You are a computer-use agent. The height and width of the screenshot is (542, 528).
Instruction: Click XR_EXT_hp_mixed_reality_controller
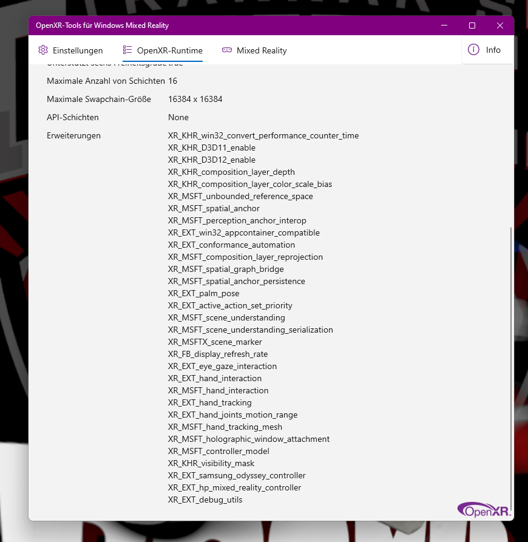[235, 488]
